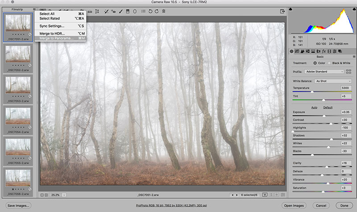Select the Radial Filter tool

(135, 12)
